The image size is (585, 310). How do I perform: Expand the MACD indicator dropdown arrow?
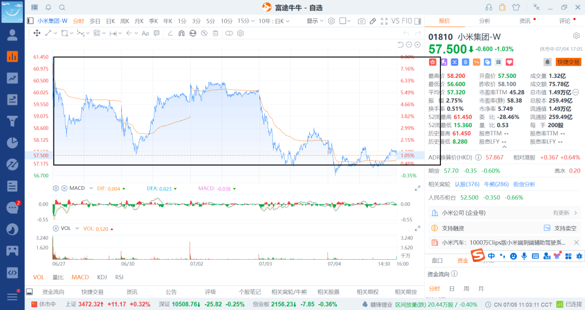(x=91, y=188)
